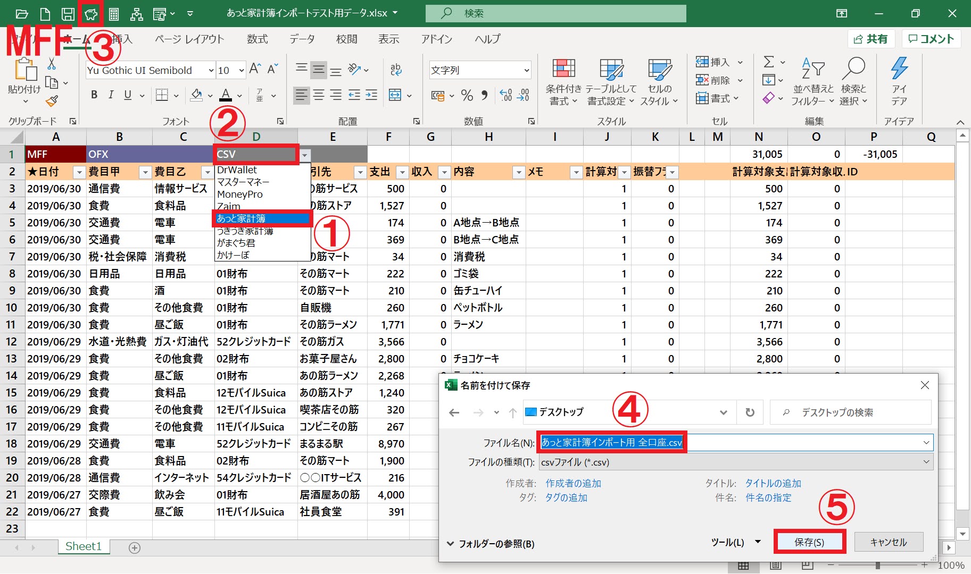Toggle bold B formatting
971x574 pixels.
(x=94, y=95)
